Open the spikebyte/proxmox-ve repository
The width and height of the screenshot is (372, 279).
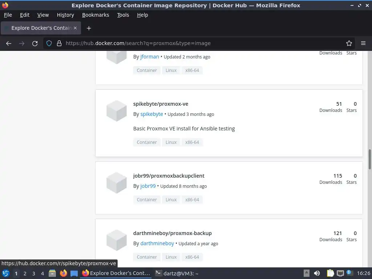pyautogui.click(x=161, y=104)
